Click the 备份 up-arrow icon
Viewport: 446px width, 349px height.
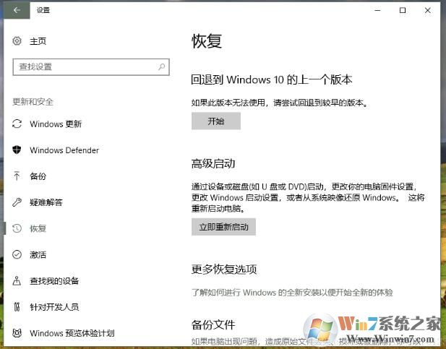(x=17, y=176)
